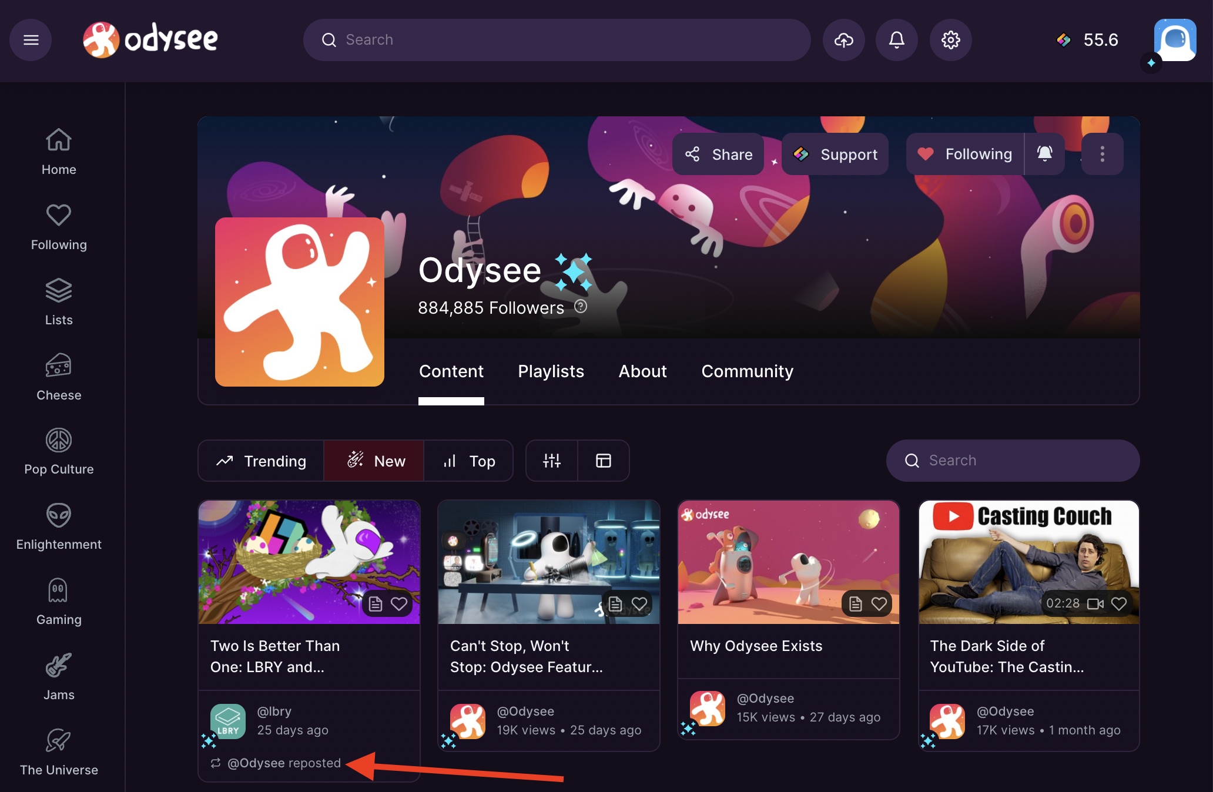Click the Odysee logo in header
This screenshot has width=1213, height=792.
[150, 40]
